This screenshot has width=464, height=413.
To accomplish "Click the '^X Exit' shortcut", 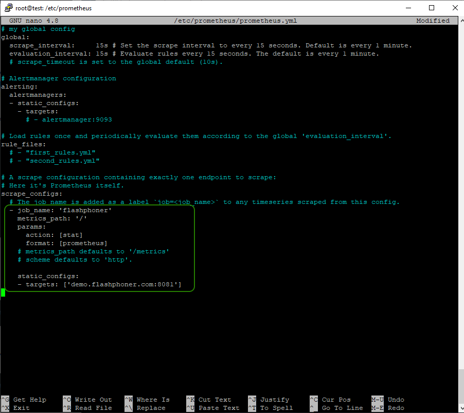I will [15, 408].
